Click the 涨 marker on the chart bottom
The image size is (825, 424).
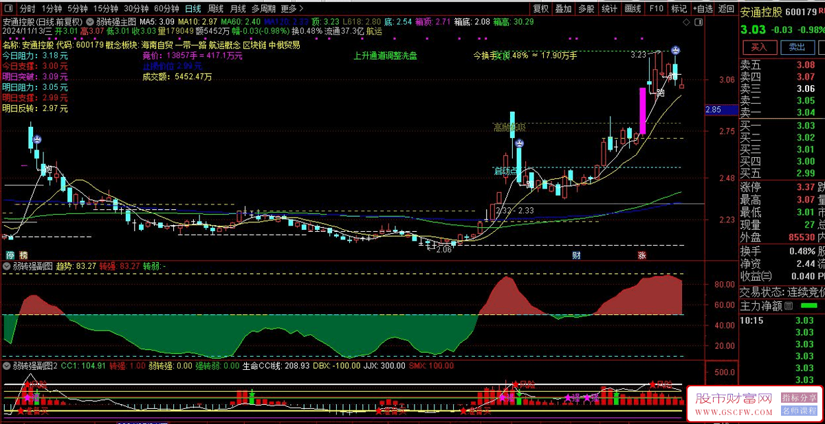(641, 255)
